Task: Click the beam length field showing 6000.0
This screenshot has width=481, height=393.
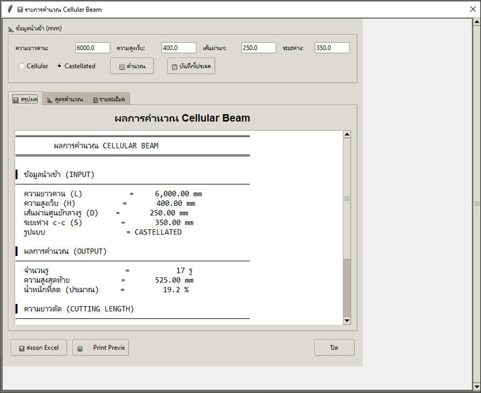Action: point(92,48)
